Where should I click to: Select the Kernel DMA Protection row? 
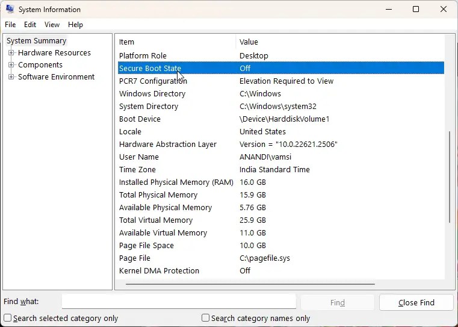[281, 270]
